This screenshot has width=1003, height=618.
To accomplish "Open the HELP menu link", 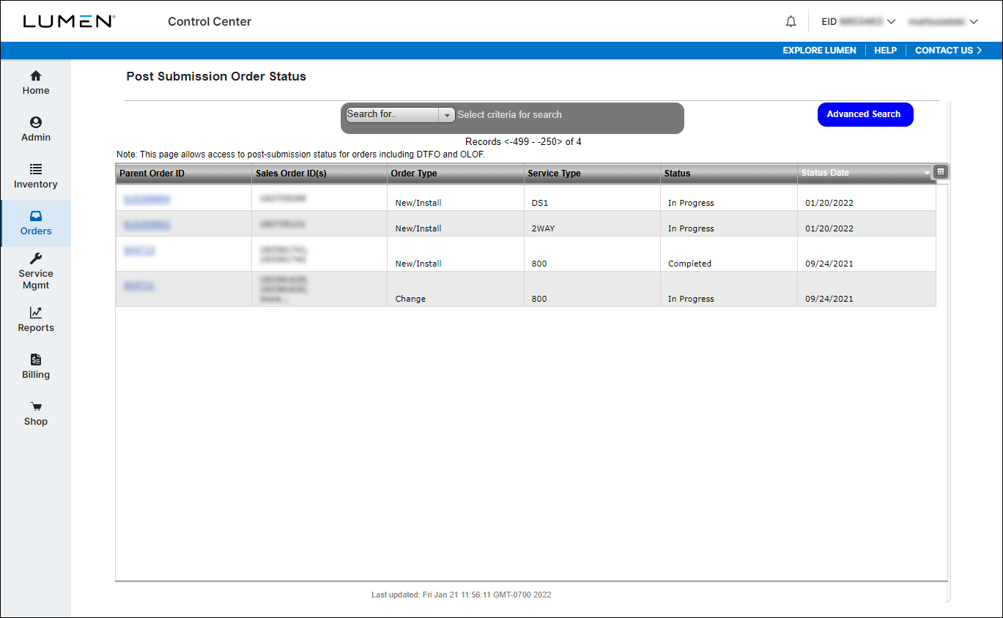I will 885,51.
